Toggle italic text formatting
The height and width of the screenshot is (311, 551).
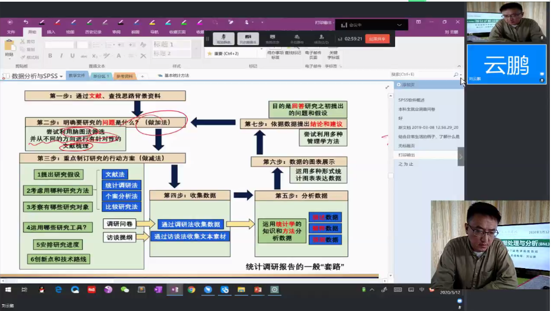(x=61, y=56)
